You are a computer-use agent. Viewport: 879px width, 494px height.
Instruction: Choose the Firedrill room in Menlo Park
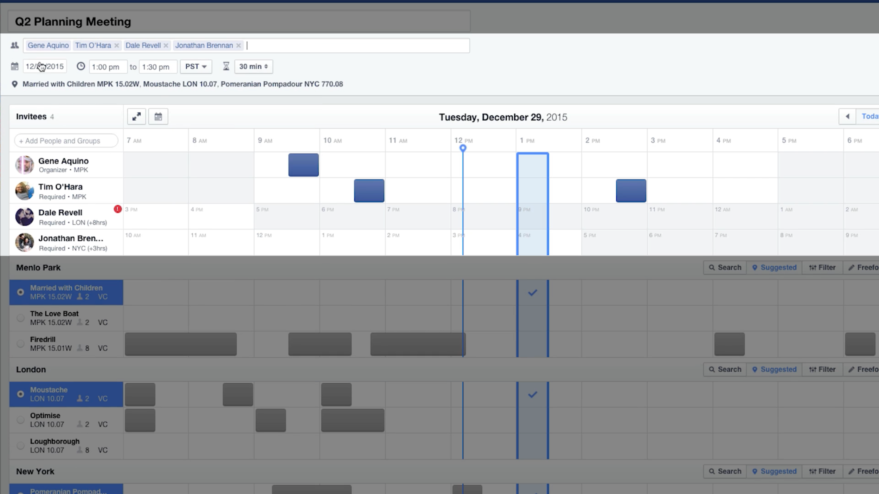pyautogui.click(x=20, y=344)
